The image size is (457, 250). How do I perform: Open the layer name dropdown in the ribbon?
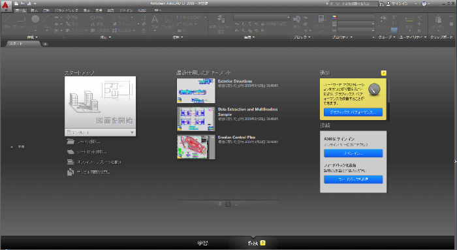click(261, 18)
